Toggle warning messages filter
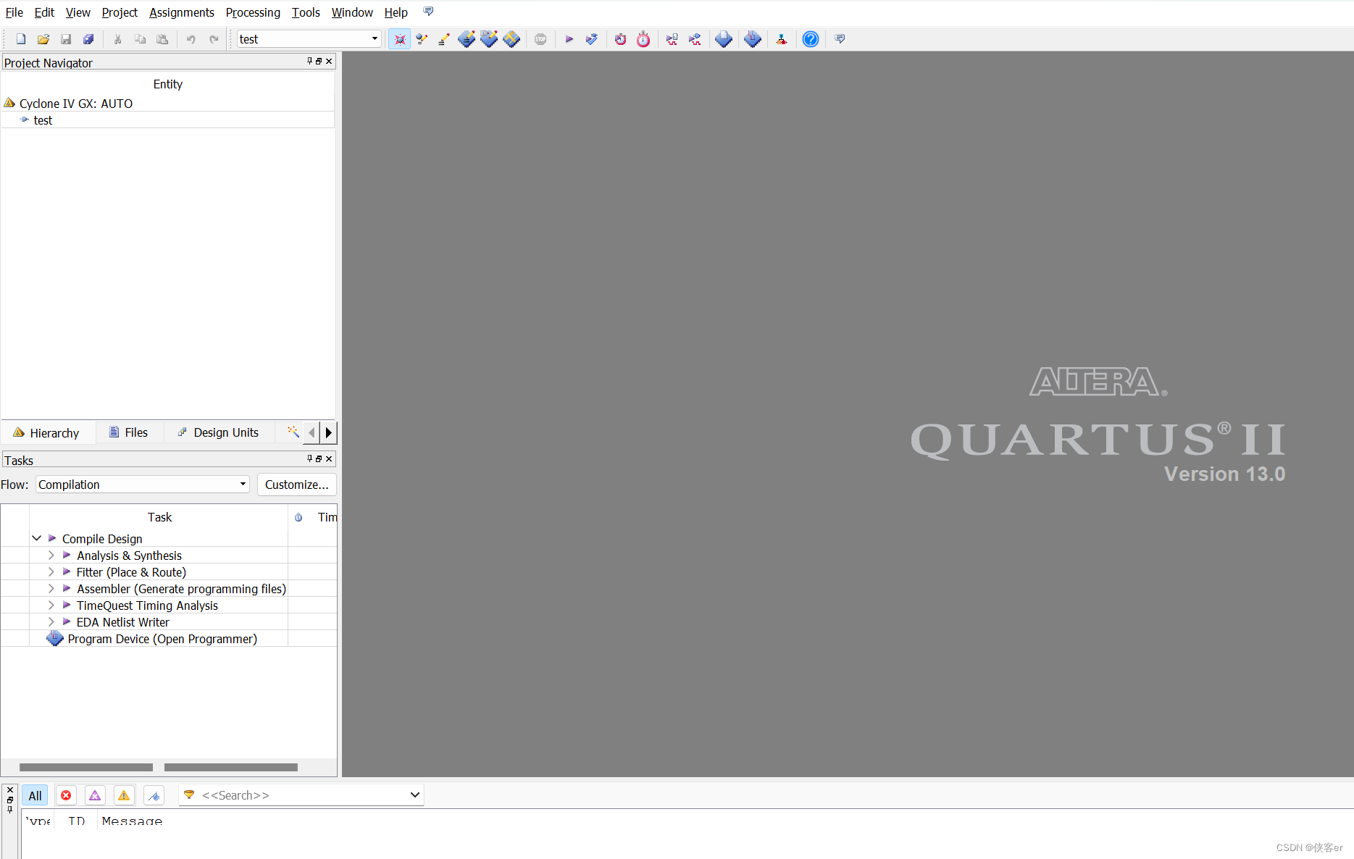The width and height of the screenshot is (1354, 859). pyautogui.click(x=124, y=795)
